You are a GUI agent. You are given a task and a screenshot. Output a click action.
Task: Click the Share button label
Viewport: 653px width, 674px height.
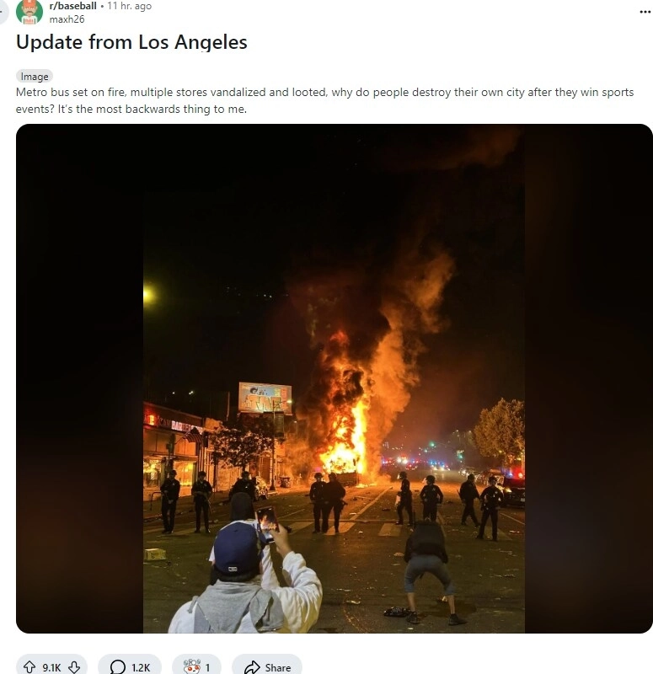(x=278, y=667)
